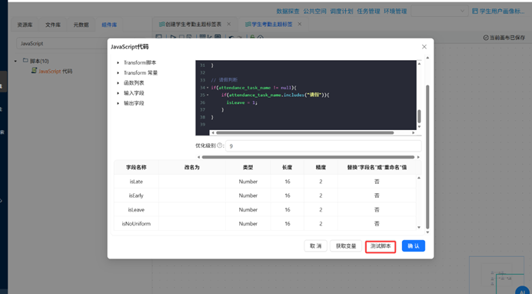Select the isLeave field name cell
Screen dimensions: 532x294
point(136,210)
